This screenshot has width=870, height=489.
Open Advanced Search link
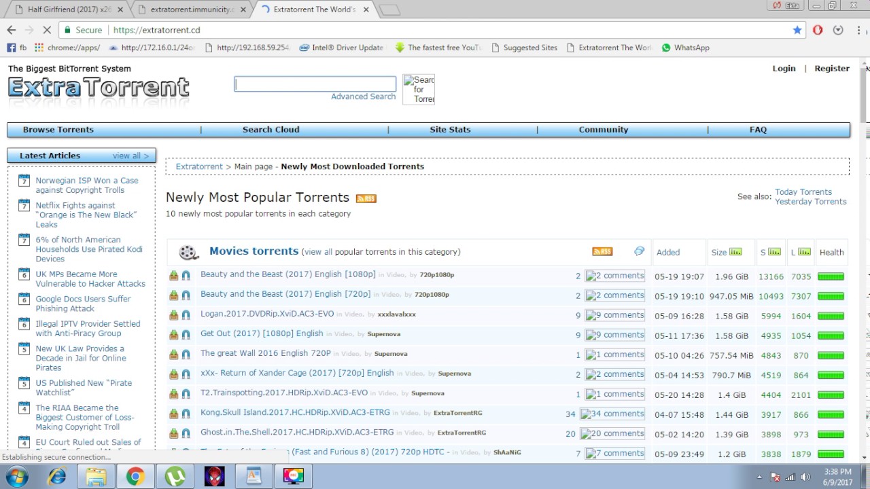point(363,96)
